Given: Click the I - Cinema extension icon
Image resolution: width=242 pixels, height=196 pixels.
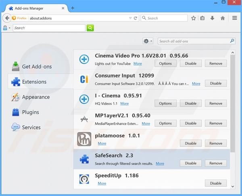Looking at the screenshot, I should tap(84, 99).
